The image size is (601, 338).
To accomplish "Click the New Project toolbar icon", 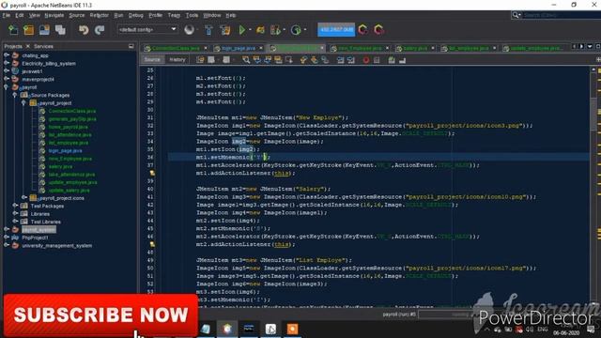I will click(29, 30).
